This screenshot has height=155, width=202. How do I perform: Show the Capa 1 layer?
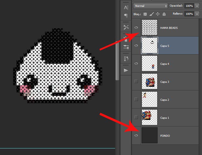coord(136,117)
